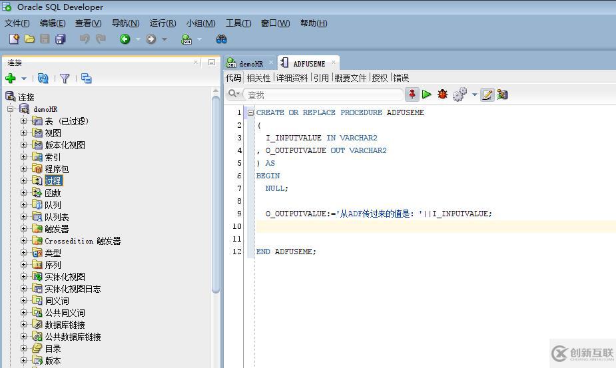Expand the 视图 views node
The width and height of the screenshot is (616, 368).
point(23,133)
